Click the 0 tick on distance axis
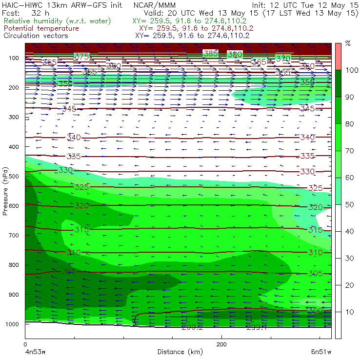361x361 pixels. point(25,344)
